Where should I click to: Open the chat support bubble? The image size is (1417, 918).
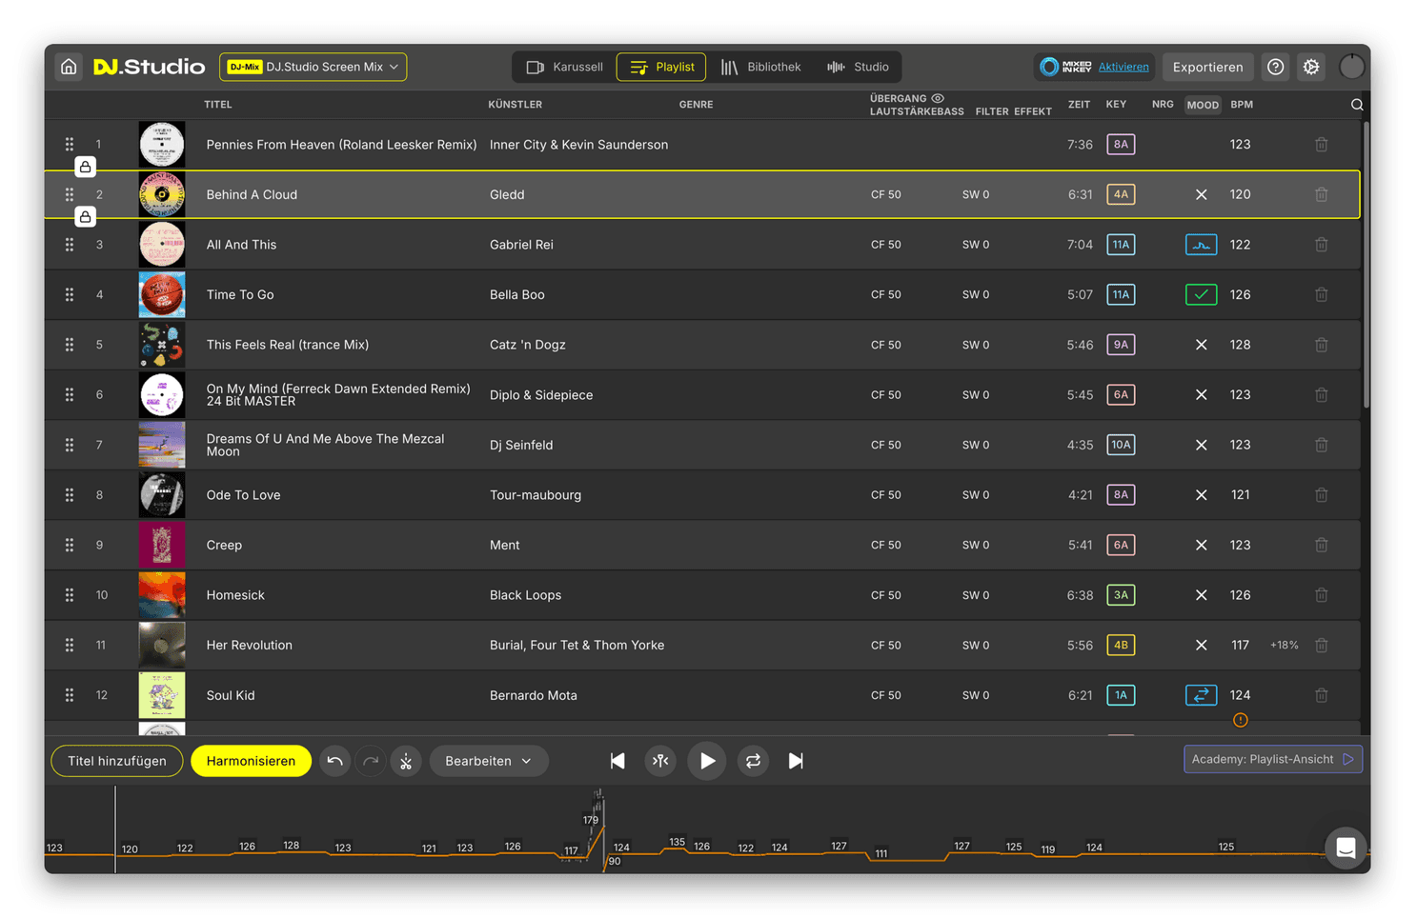tap(1346, 848)
